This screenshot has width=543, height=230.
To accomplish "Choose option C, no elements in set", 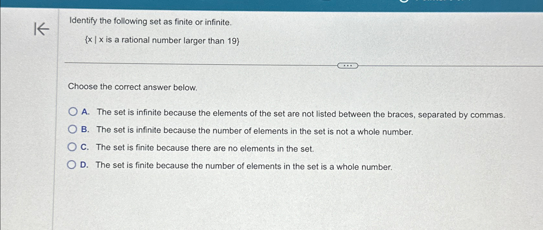I will 73,146.
